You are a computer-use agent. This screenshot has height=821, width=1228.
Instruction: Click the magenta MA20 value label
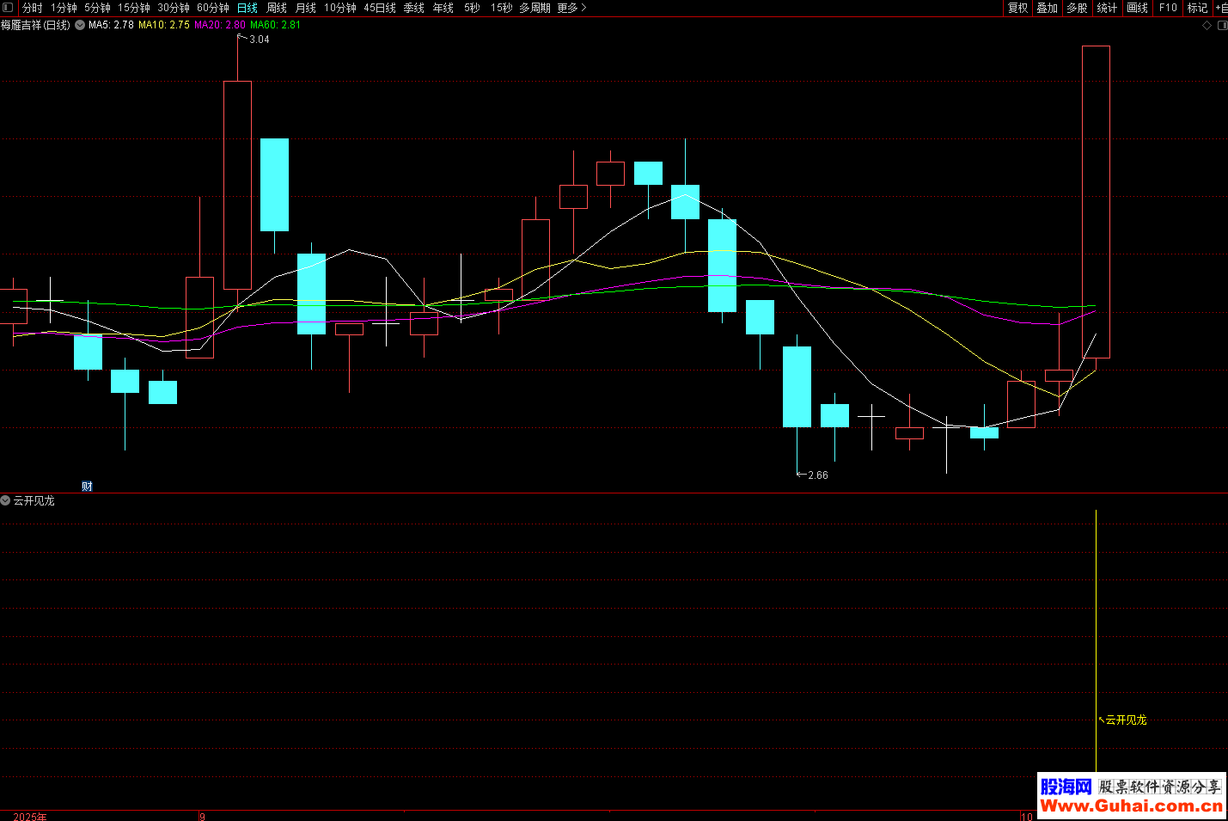click(220, 25)
